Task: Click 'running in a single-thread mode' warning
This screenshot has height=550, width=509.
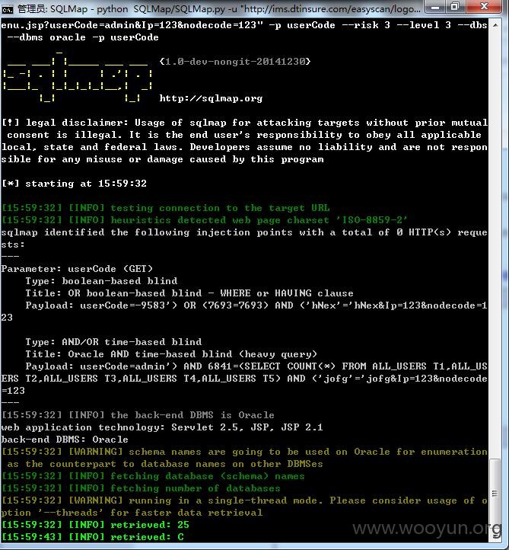Action: tap(244, 507)
